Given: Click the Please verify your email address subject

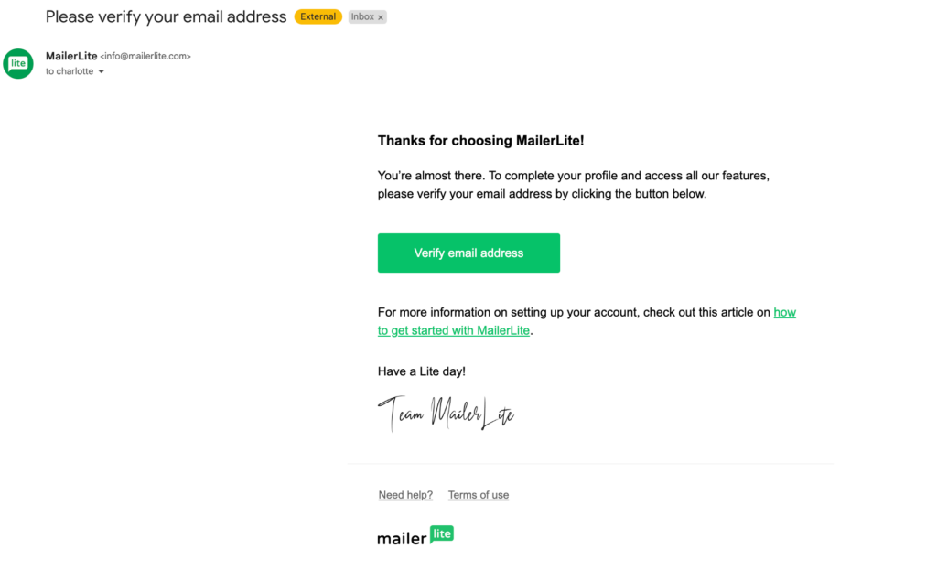Looking at the screenshot, I should click(x=167, y=16).
